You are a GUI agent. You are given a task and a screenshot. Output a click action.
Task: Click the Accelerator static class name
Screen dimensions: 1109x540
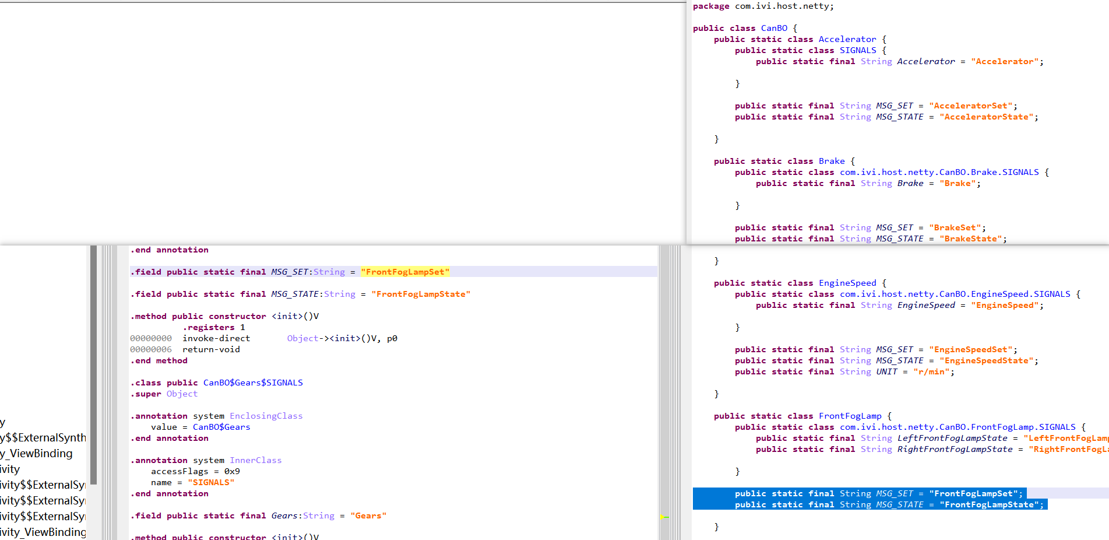[x=847, y=39]
